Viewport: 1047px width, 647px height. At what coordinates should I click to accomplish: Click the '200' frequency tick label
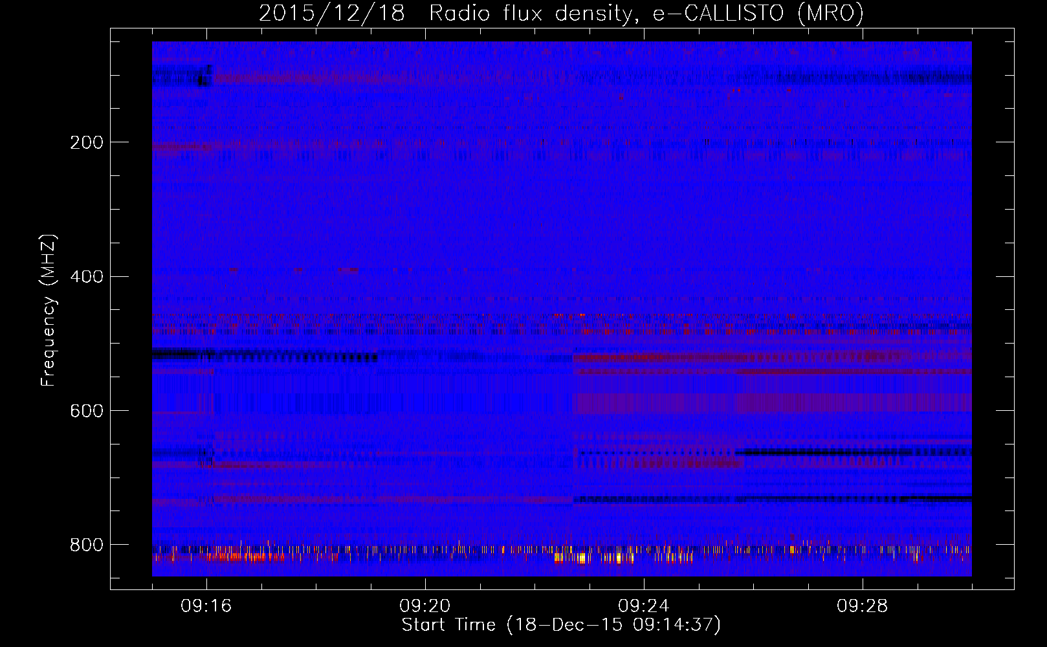[x=87, y=142]
